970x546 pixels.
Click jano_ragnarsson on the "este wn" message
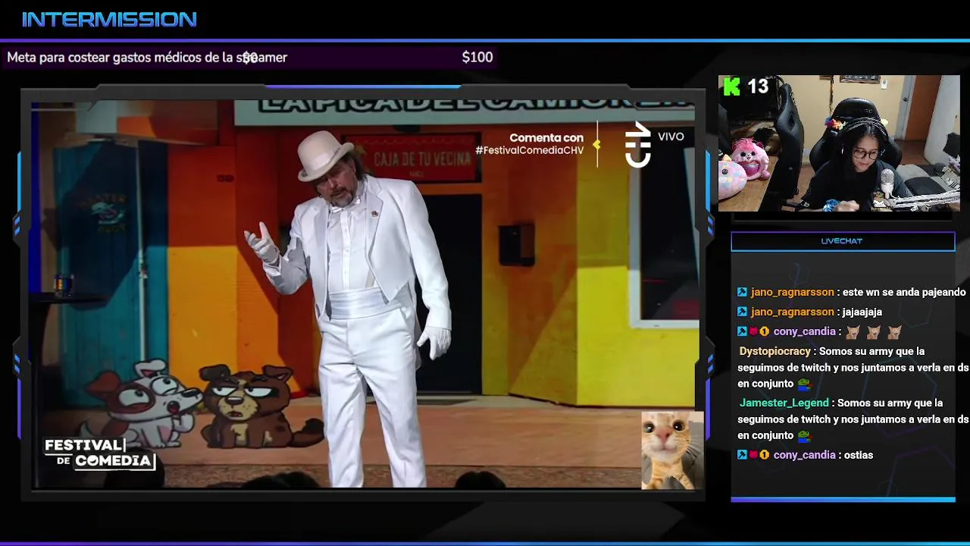[x=792, y=292]
